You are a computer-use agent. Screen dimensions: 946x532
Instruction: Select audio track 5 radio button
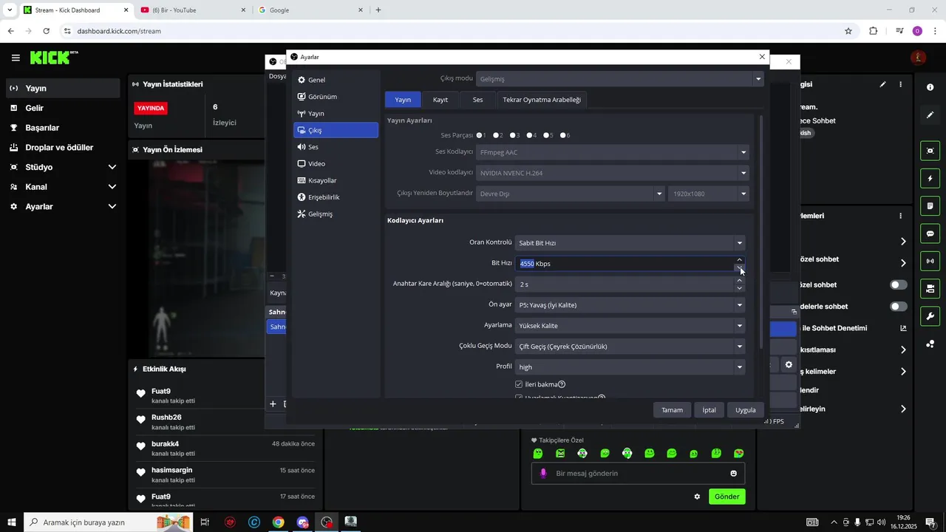[x=545, y=135]
